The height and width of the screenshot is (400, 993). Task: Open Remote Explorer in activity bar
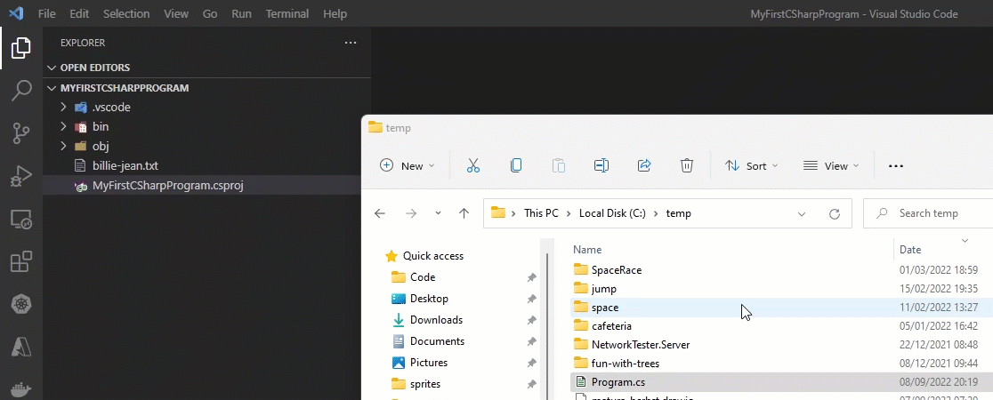[x=21, y=219]
